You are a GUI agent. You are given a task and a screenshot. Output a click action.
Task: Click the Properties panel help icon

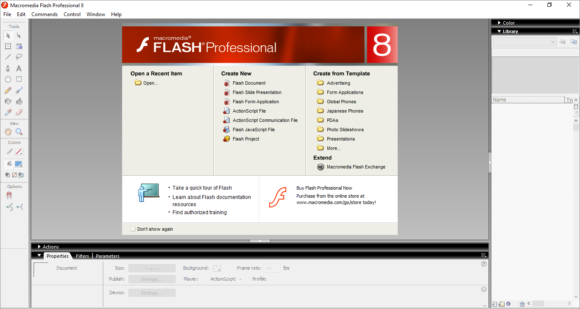(484, 264)
